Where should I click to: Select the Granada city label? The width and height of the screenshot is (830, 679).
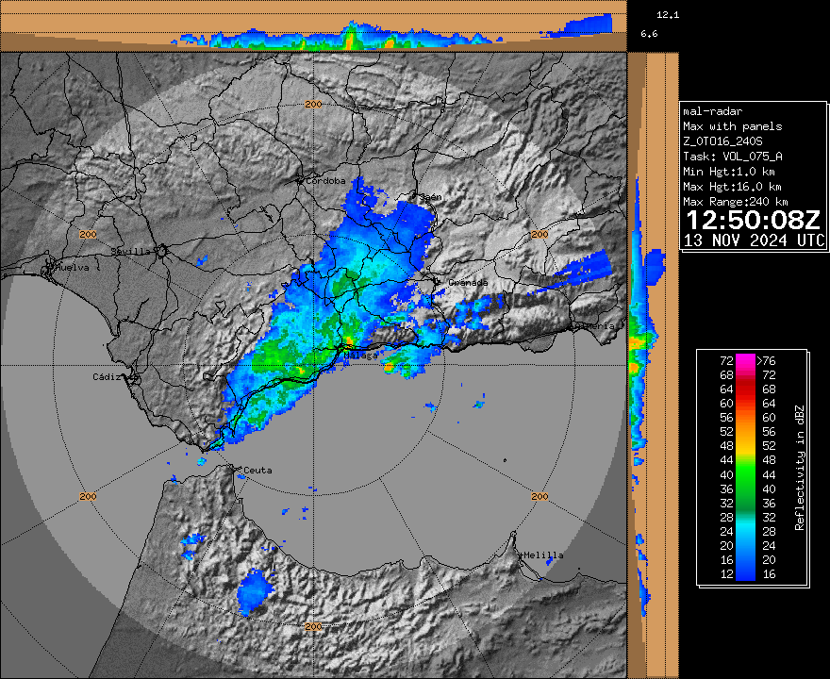tap(468, 282)
